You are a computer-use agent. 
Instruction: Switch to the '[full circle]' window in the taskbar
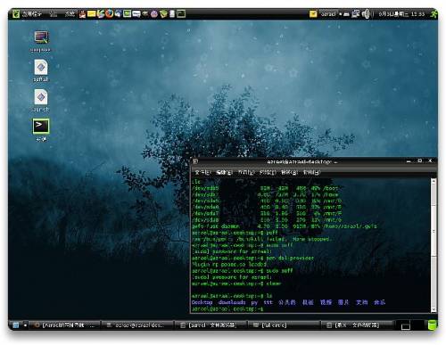[x=283, y=325]
